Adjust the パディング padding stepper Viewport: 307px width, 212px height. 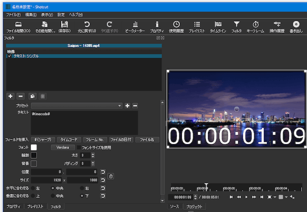93,163
